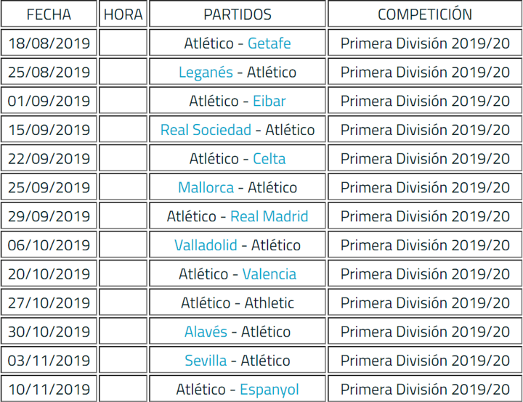Follow the Real Sociedad link
This screenshot has width=523, height=402.
click(206, 130)
